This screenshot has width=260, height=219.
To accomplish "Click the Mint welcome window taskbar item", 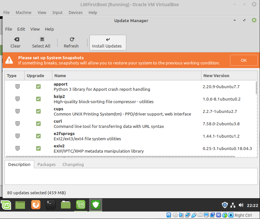I will point(81,205).
